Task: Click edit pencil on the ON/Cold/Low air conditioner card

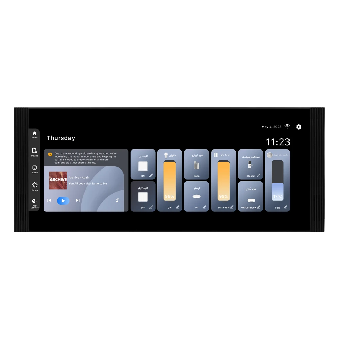Action: click(259, 207)
